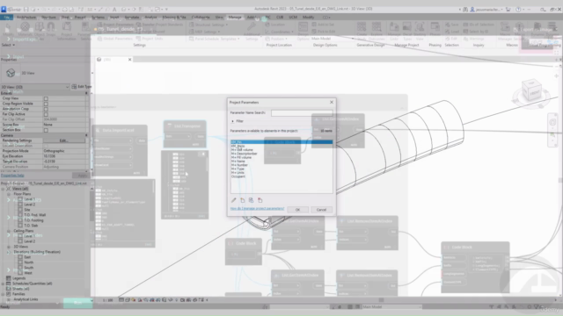This screenshot has width=563, height=316.
Task: Click OK in Project Parameters dialog
Action: pyautogui.click(x=297, y=210)
